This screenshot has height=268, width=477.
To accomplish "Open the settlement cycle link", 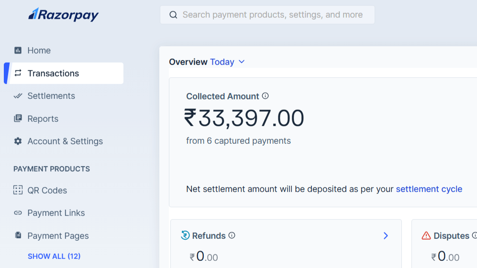I will click(429, 189).
